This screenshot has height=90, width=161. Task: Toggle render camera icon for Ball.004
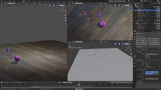(x=159, y=12)
